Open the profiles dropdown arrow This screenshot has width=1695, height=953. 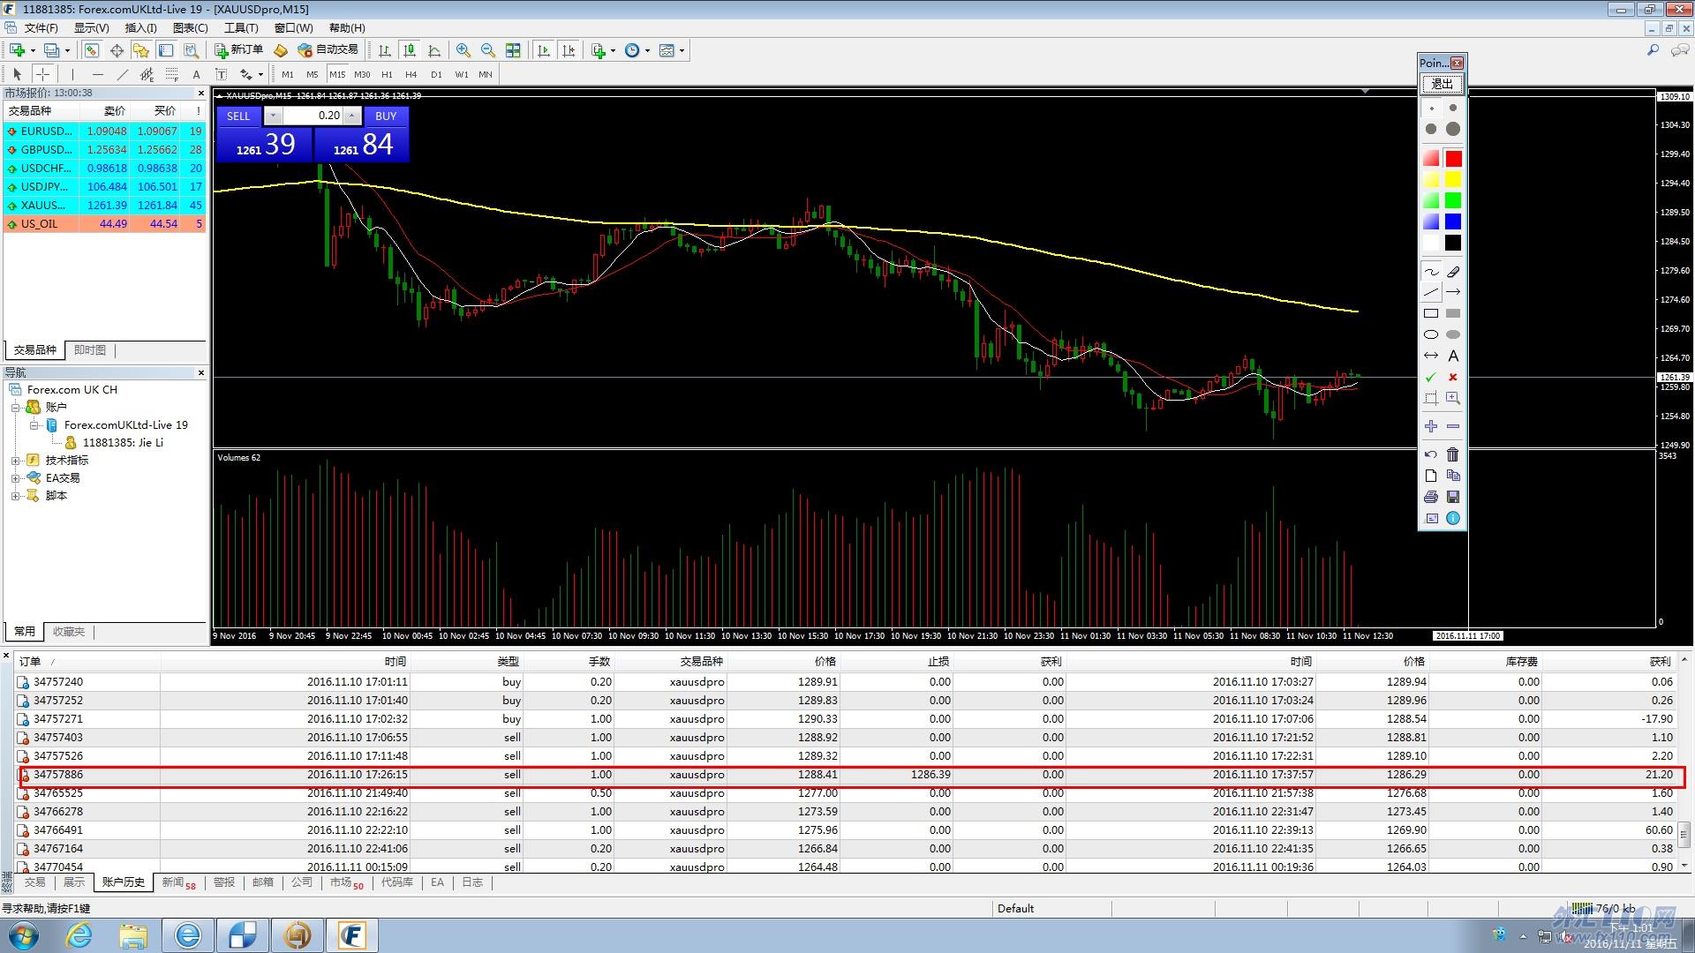(67, 50)
